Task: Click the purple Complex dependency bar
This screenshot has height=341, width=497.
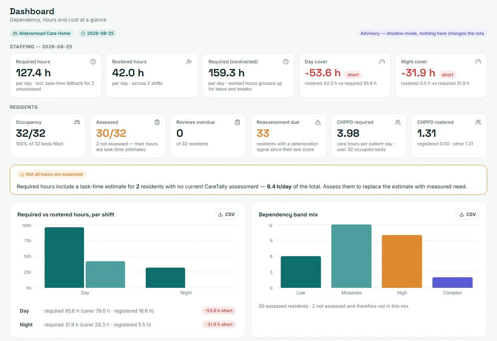Action: [x=453, y=283]
